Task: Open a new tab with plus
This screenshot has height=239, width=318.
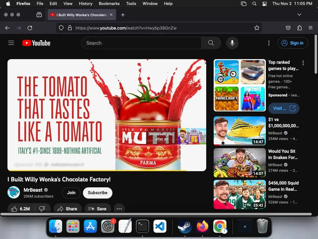Action: coord(123,15)
